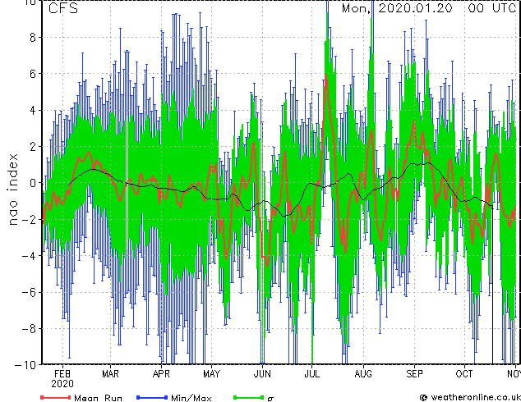The width and height of the screenshot is (521, 402).
Task: Select the MAY x-axis label
Action: coord(211,374)
